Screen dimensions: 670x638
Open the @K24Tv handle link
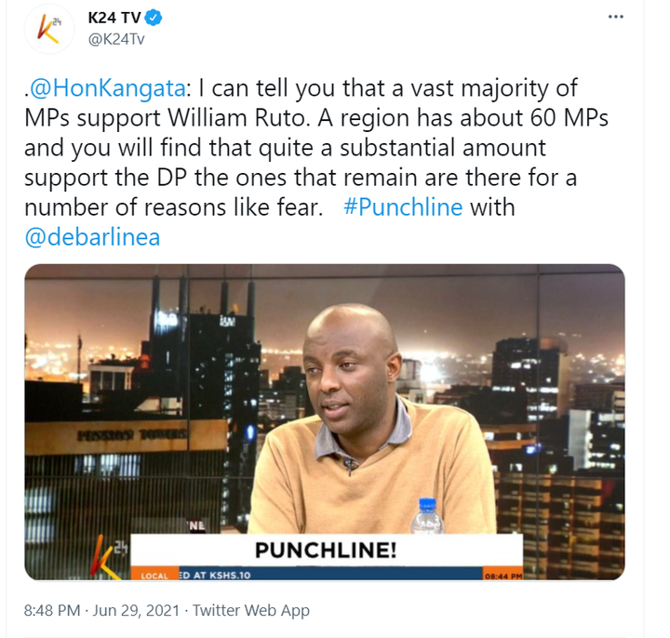[116, 39]
